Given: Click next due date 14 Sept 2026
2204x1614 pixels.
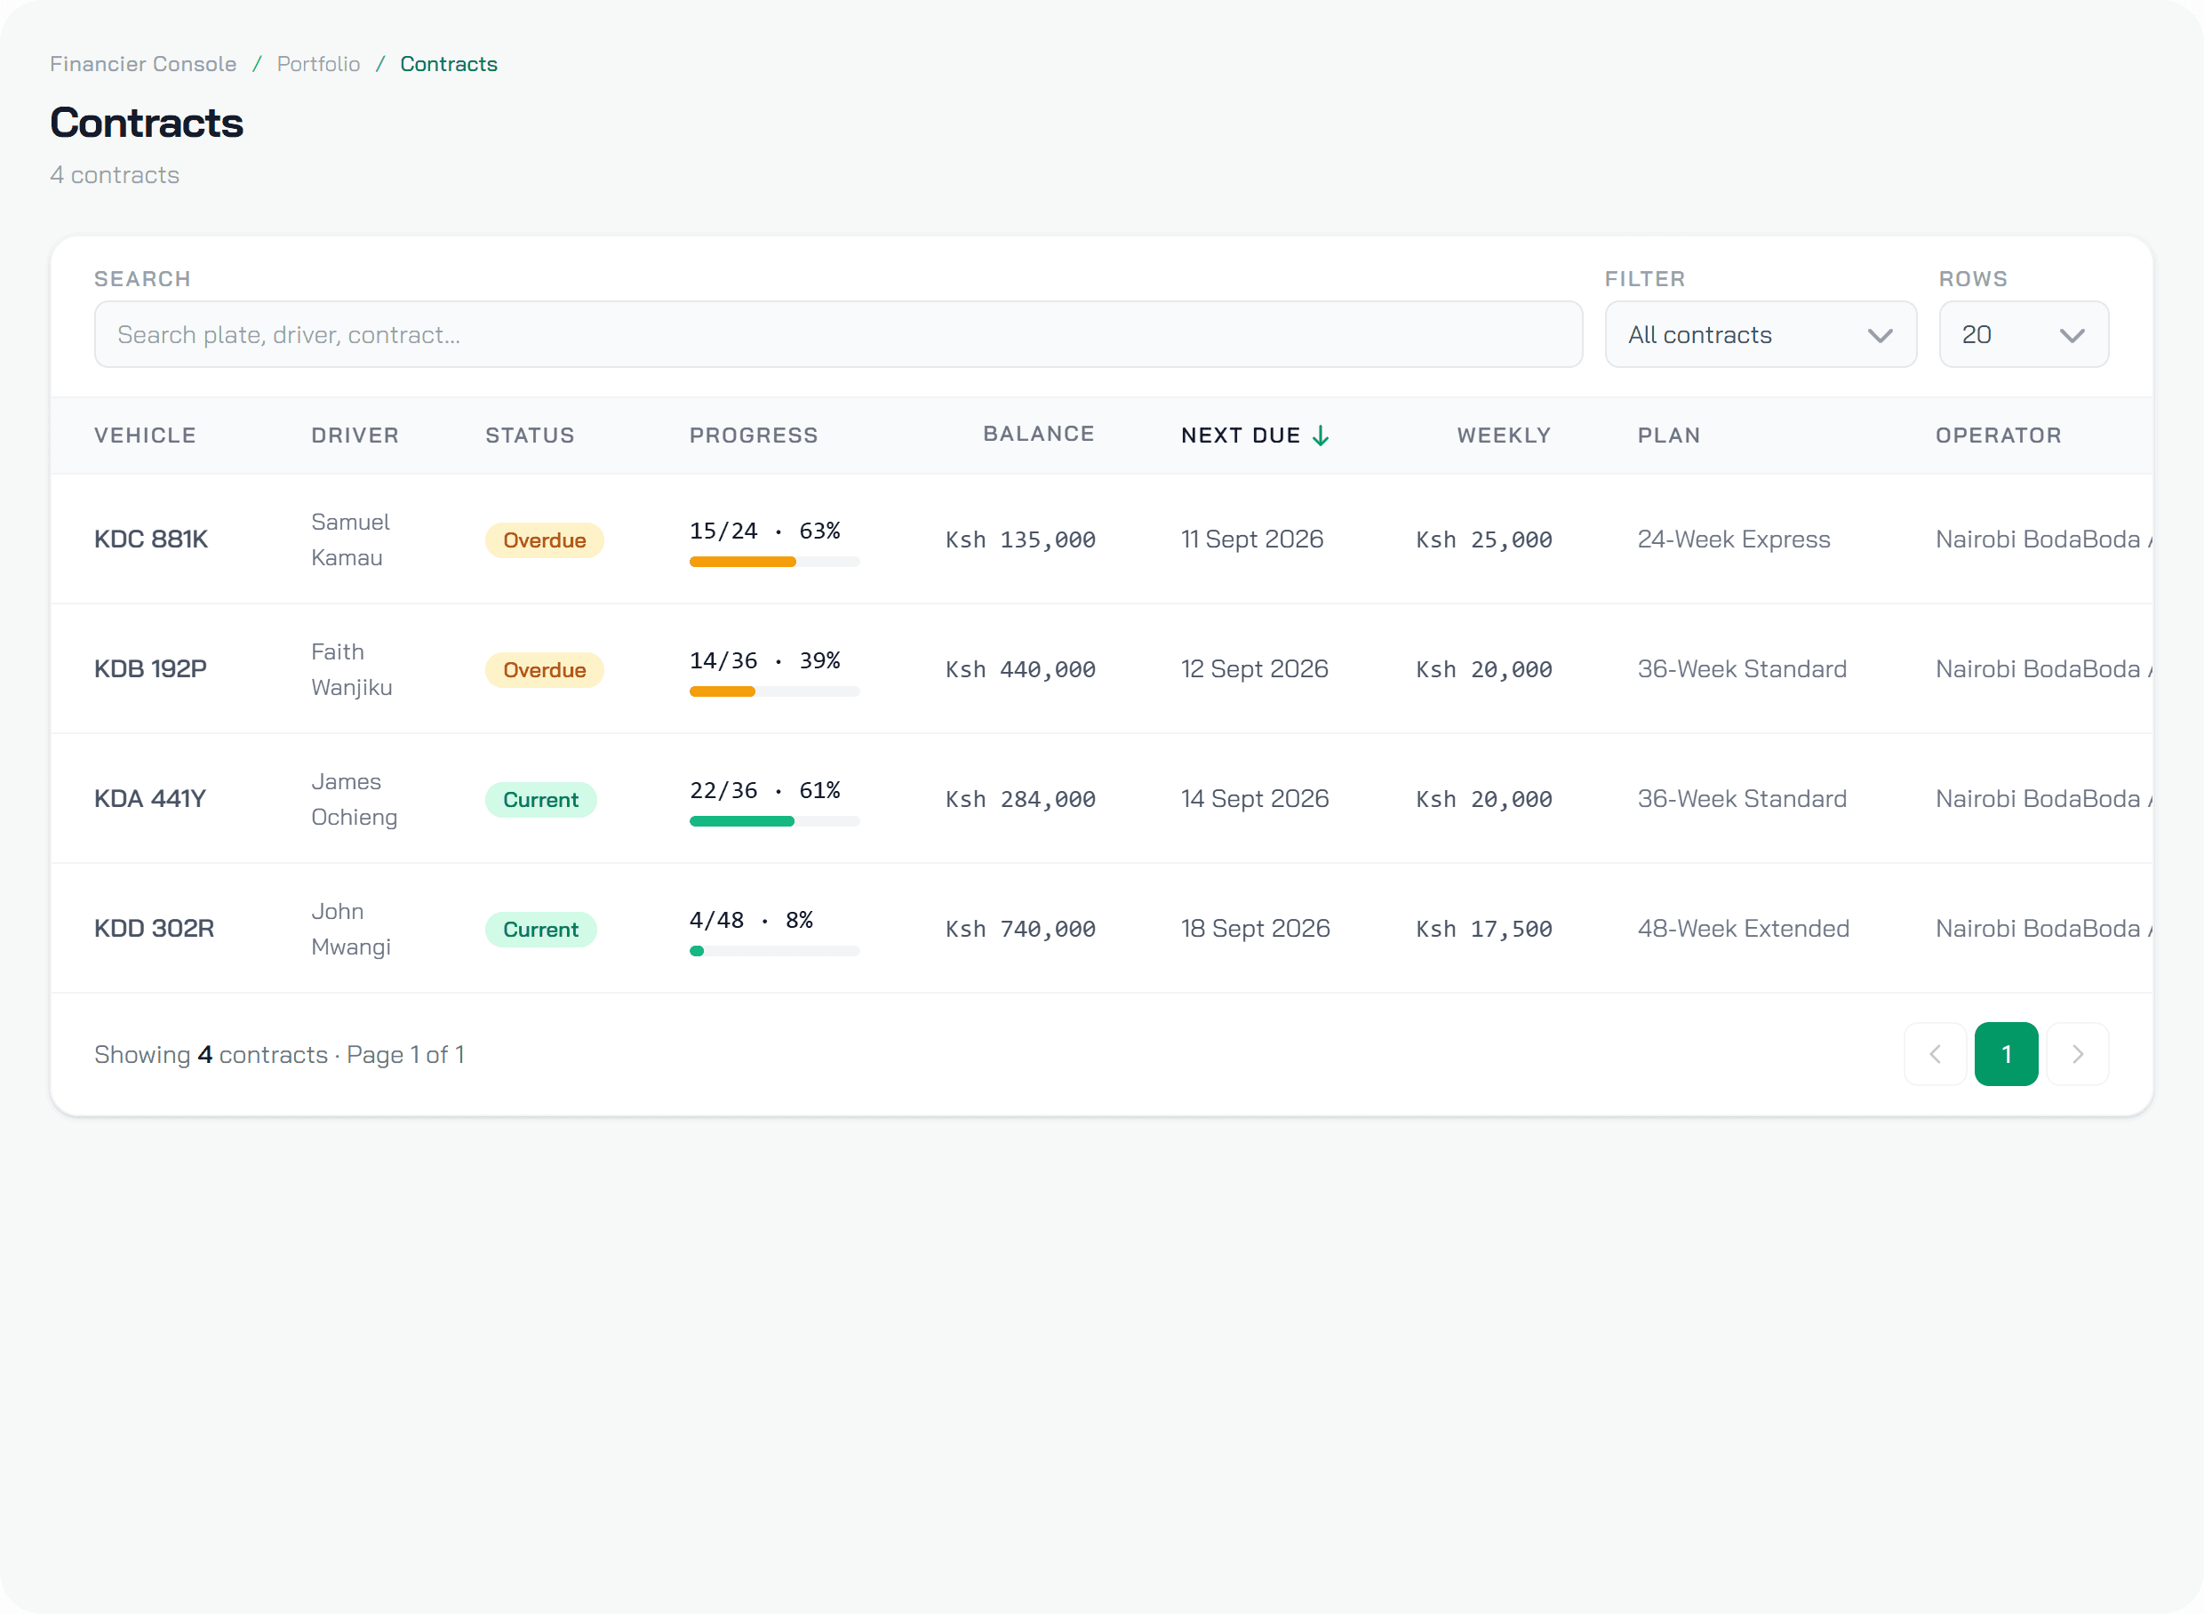Looking at the screenshot, I should click(1254, 799).
